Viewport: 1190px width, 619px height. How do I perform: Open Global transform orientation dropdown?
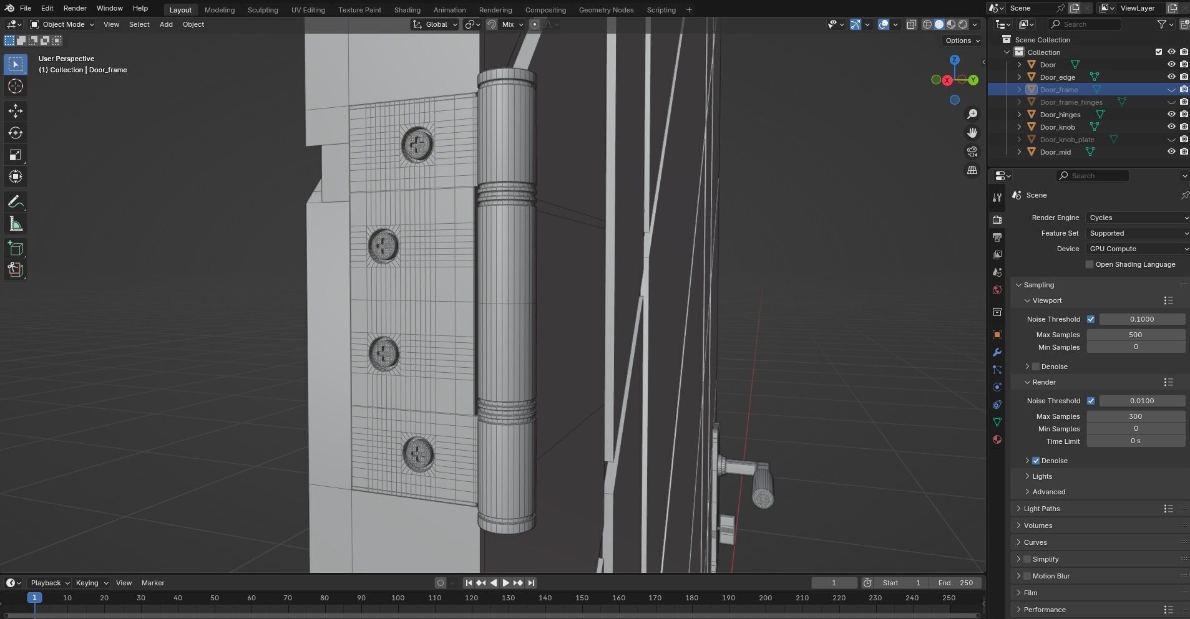435,24
